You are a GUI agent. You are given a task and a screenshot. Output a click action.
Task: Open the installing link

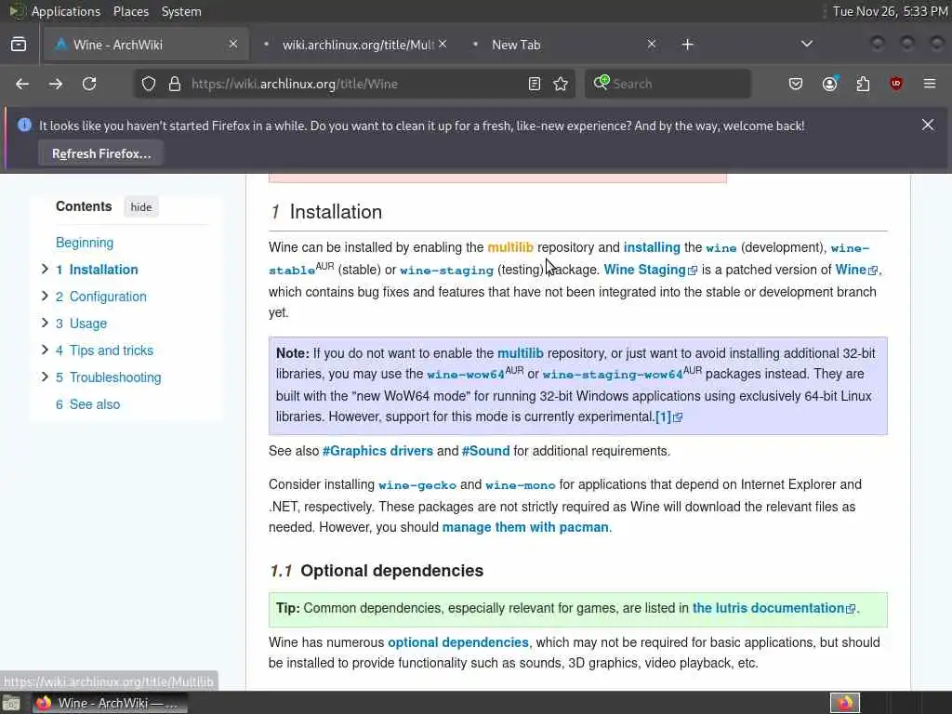pos(652,247)
